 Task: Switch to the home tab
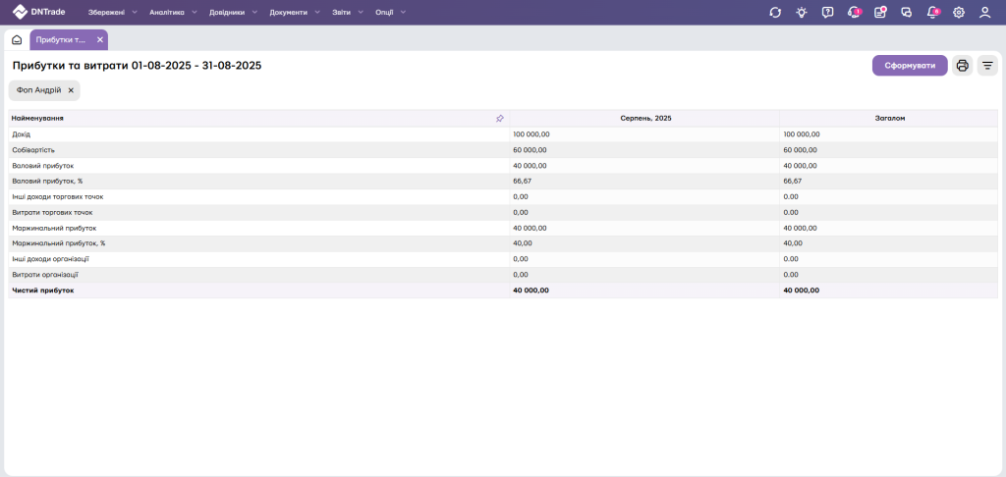17,40
